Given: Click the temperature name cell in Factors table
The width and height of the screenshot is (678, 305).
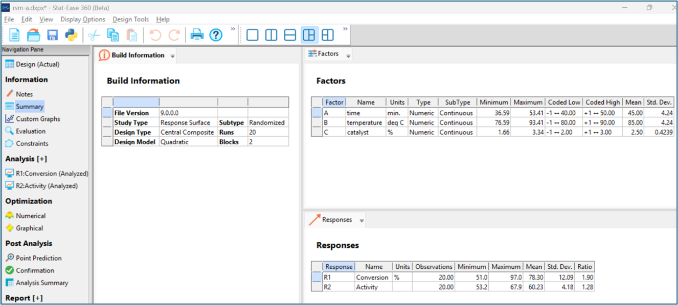Looking at the screenshot, I should pyautogui.click(x=365, y=123).
